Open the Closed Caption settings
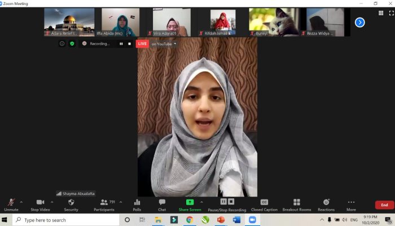 [264, 205]
